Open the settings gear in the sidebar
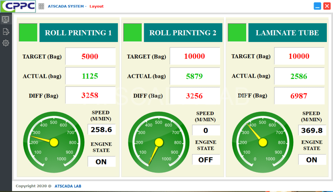 click(6, 43)
